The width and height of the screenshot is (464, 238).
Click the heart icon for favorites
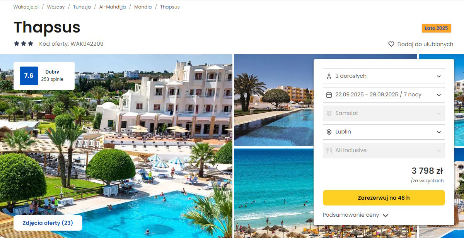[391, 44]
